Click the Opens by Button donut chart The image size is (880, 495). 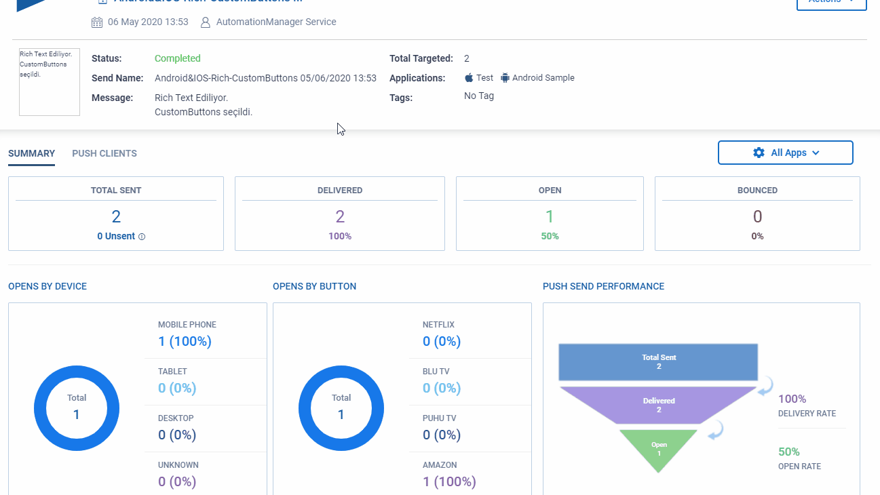point(341,407)
